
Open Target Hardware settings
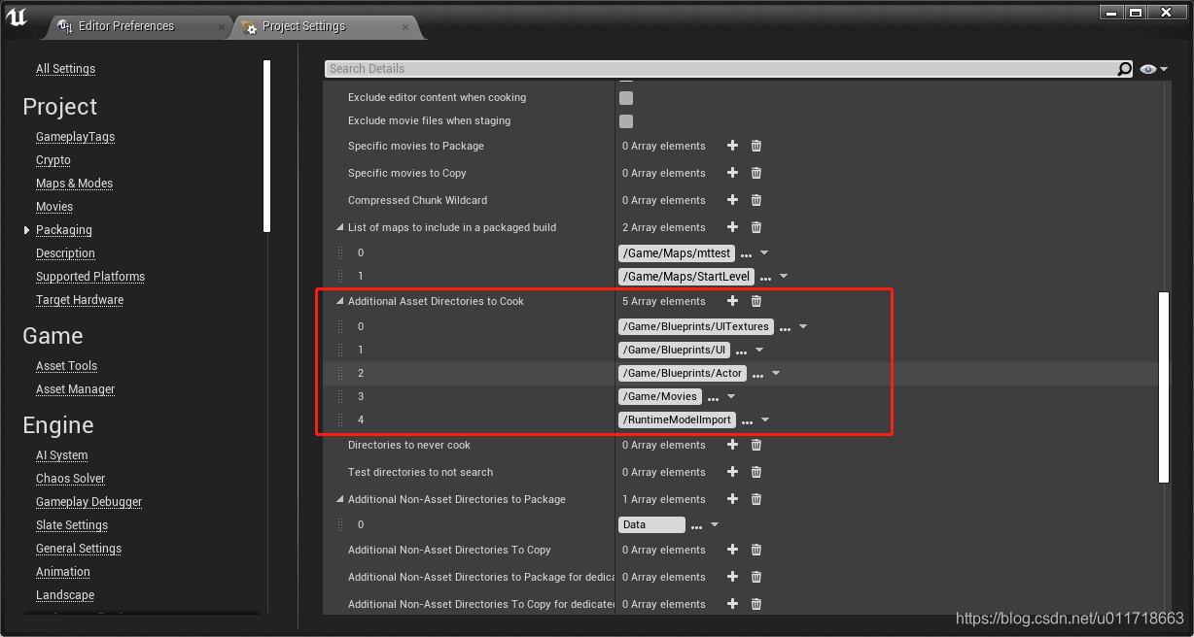(x=80, y=300)
